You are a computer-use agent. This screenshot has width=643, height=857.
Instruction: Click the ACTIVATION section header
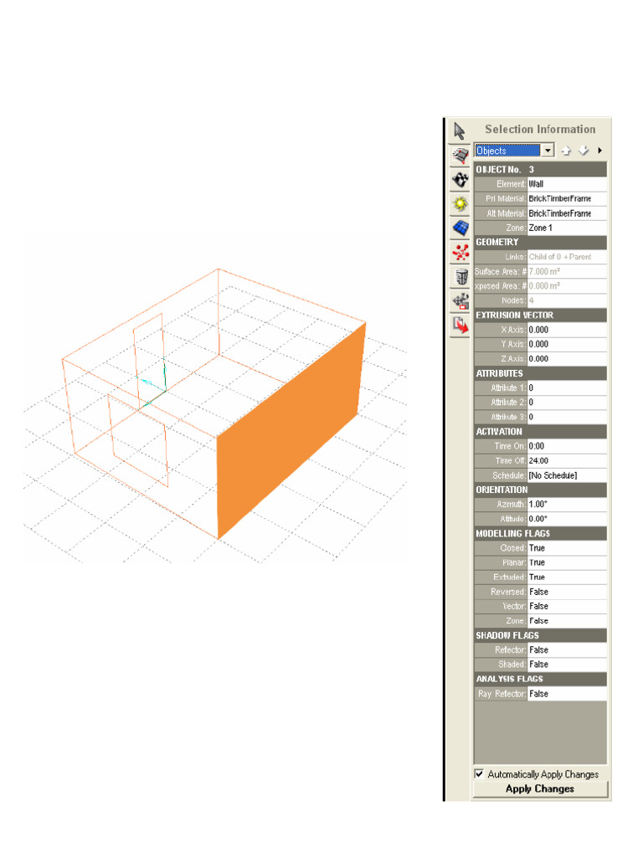click(x=540, y=432)
